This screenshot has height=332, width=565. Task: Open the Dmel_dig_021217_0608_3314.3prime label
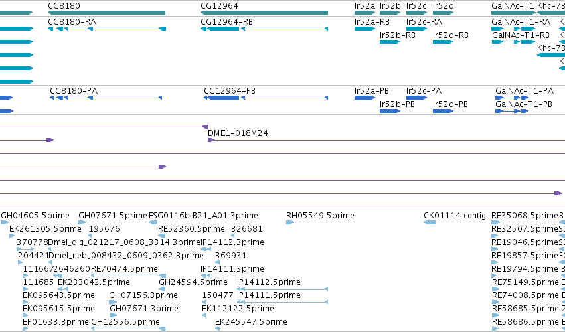124,242
